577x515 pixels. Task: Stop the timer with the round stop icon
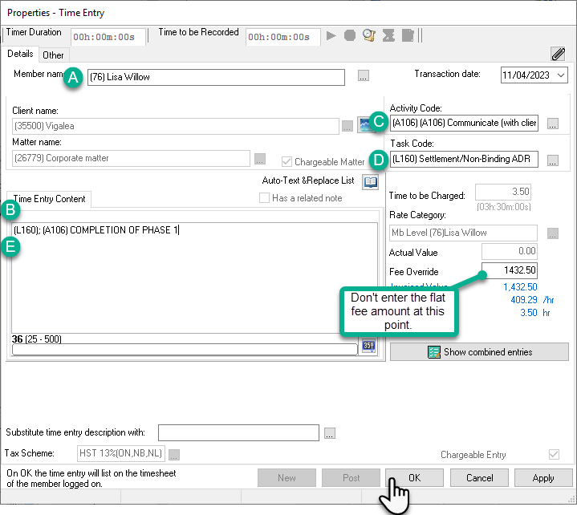[350, 35]
